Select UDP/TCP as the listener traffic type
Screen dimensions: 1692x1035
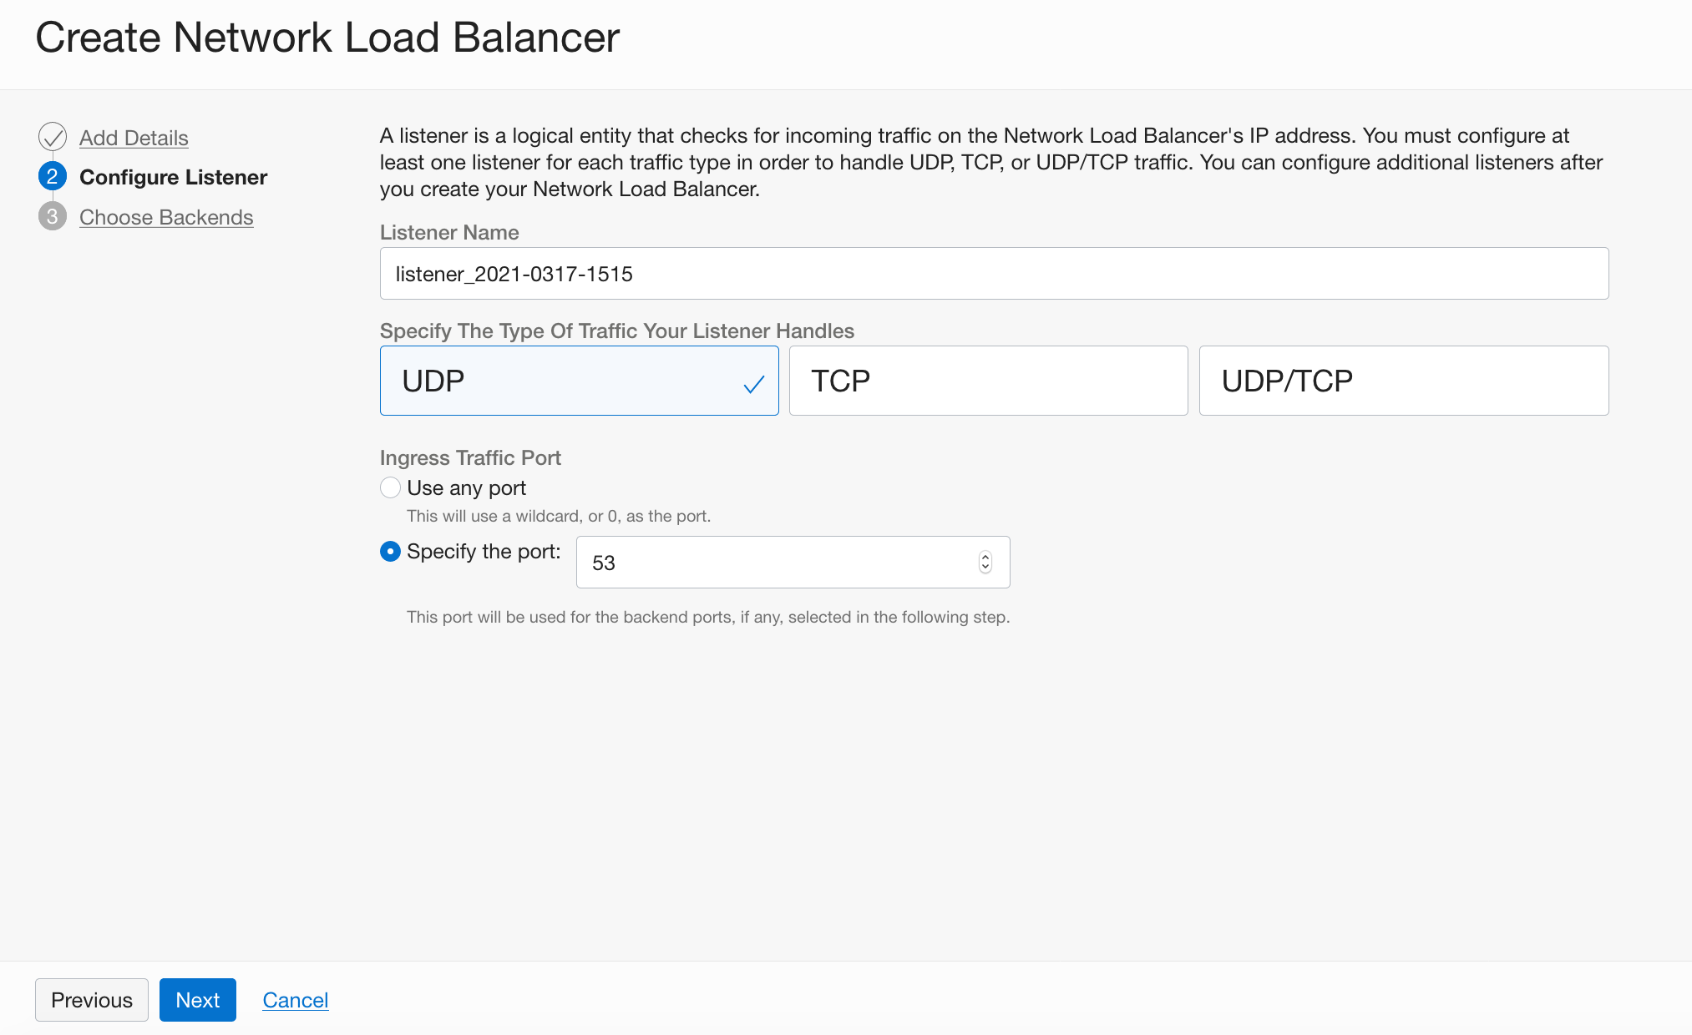[1403, 381]
